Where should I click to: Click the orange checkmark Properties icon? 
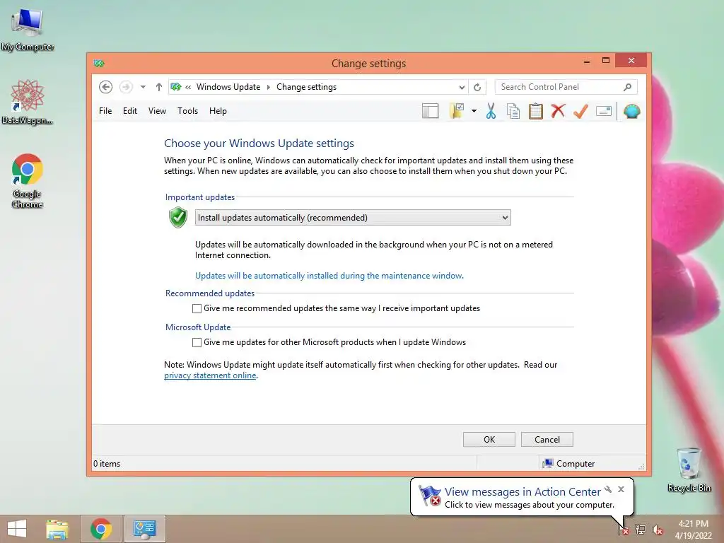[x=581, y=111]
